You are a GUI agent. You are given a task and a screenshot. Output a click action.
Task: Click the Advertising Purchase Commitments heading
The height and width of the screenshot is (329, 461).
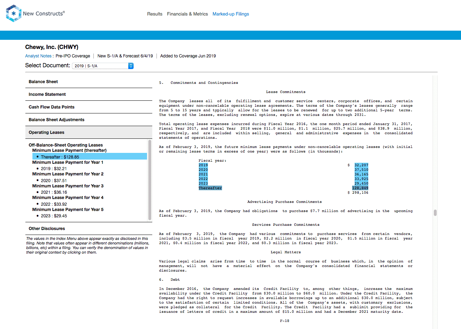tap(284, 202)
